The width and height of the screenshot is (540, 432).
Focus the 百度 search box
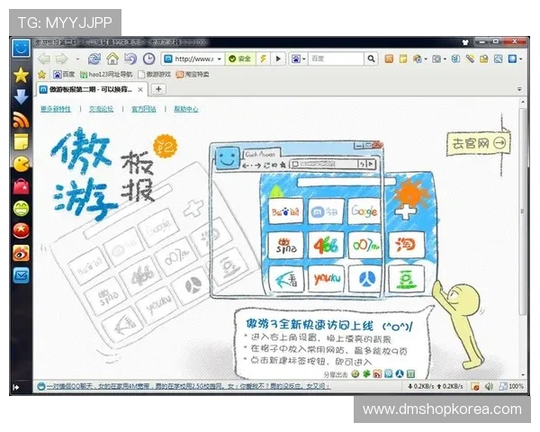click(x=336, y=58)
